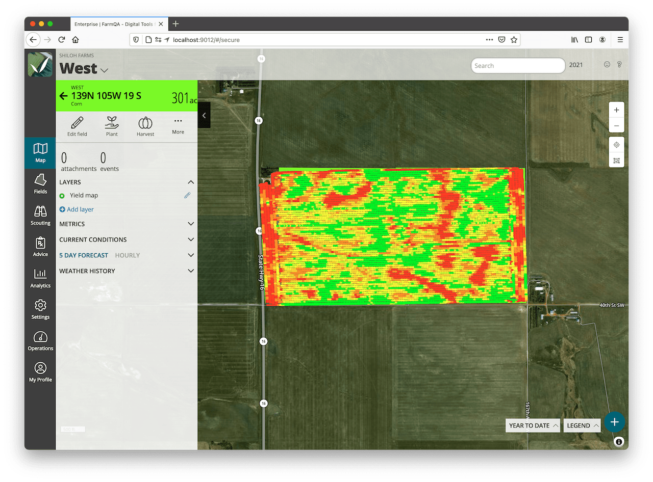The height and width of the screenshot is (482, 653).
Task: Open the More actions ellipsis
Action: (x=178, y=126)
